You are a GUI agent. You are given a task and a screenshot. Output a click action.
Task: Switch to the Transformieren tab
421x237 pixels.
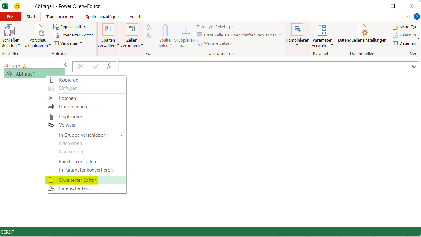pyautogui.click(x=60, y=16)
